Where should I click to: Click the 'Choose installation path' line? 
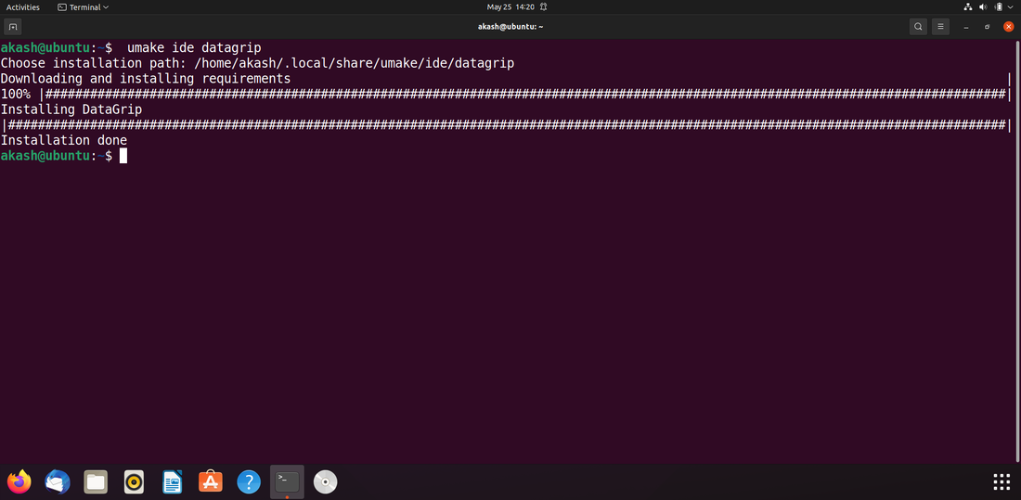point(257,63)
